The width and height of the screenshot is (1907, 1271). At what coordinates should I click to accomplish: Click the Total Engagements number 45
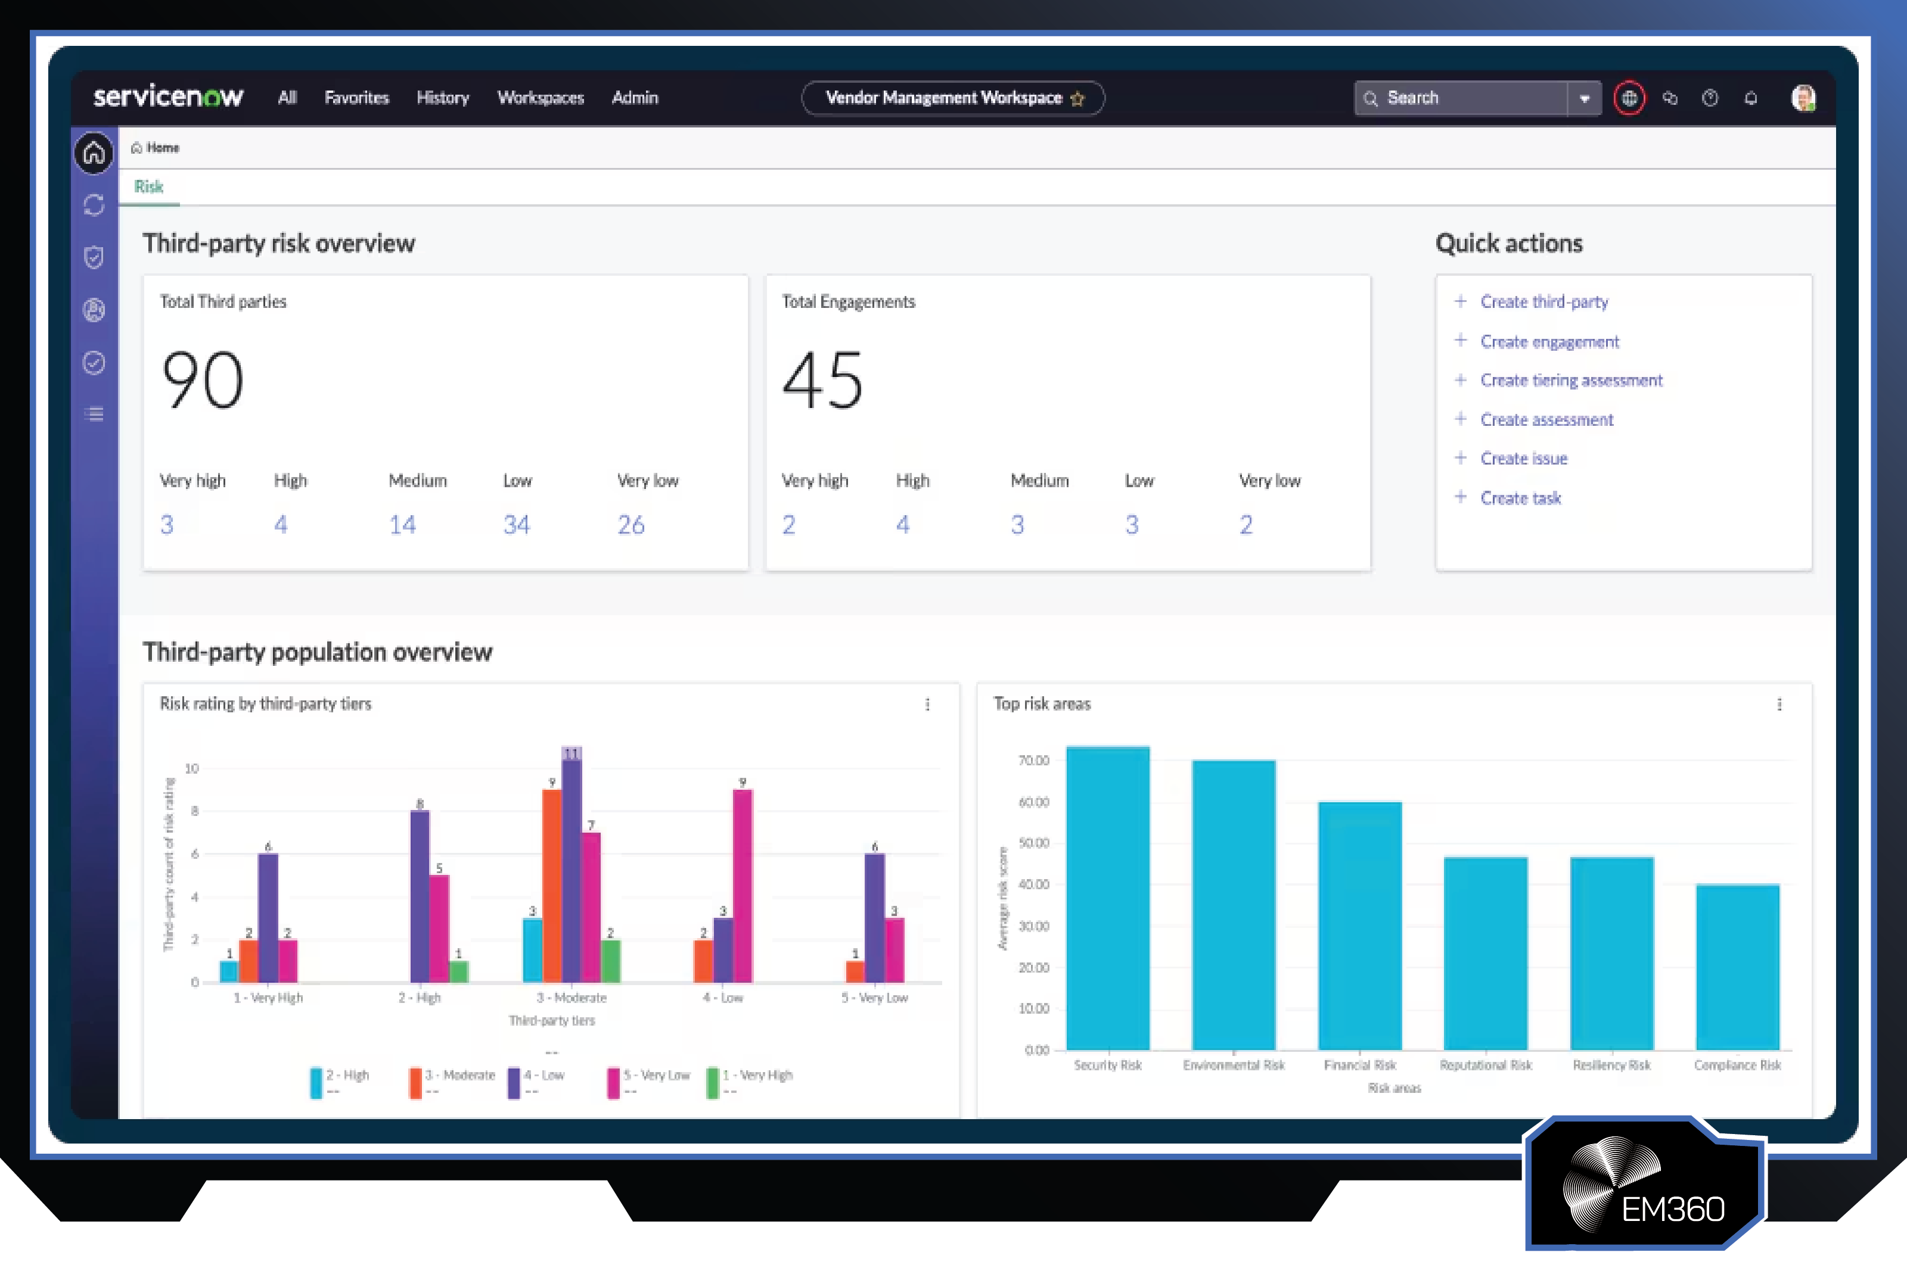tap(822, 379)
